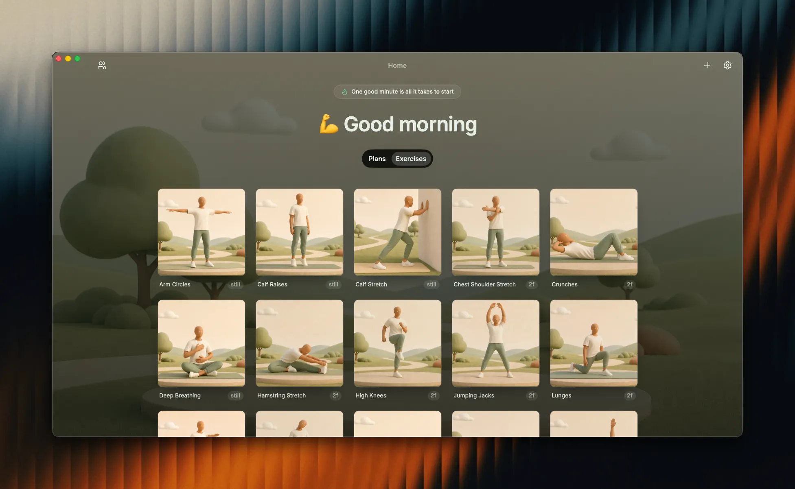Click the "2f" badge beside Chest Shoulder Stretch
The height and width of the screenshot is (489, 795).
click(532, 284)
